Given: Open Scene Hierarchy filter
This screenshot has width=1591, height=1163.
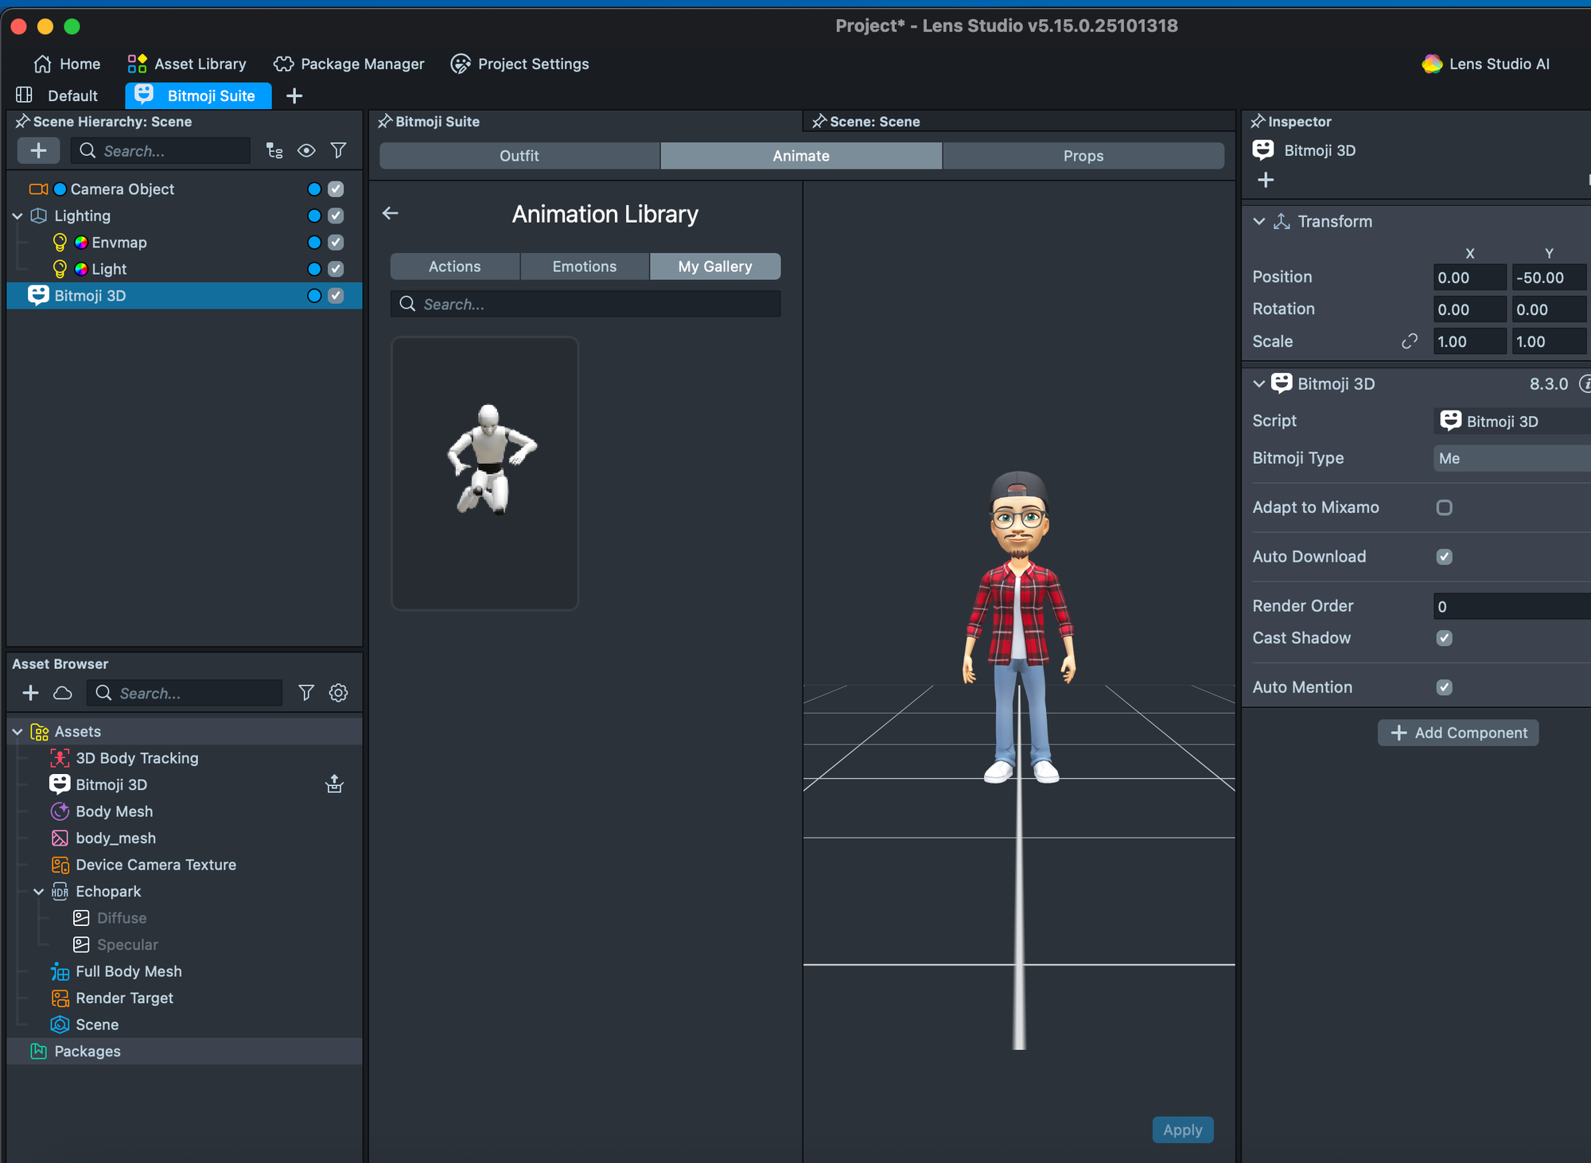Looking at the screenshot, I should coord(338,150).
